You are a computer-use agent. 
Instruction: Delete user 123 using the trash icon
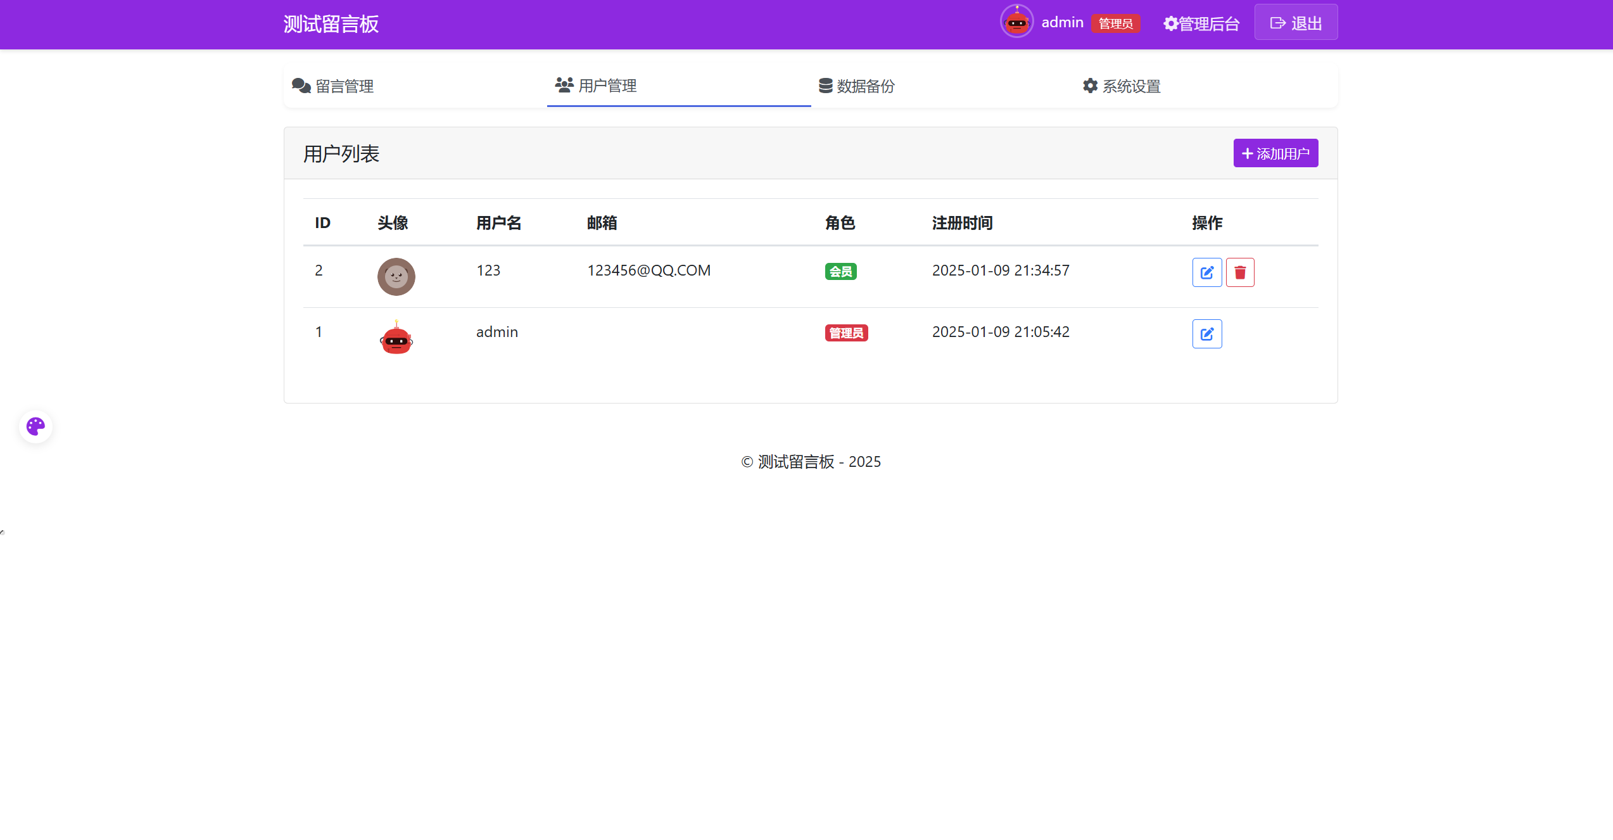[x=1240, y=272]
